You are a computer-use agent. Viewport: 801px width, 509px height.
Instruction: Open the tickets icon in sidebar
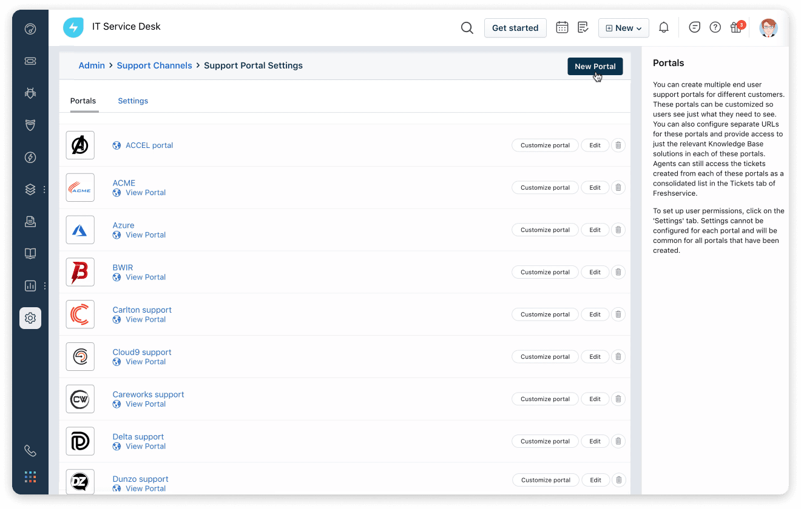click(30, 61)
